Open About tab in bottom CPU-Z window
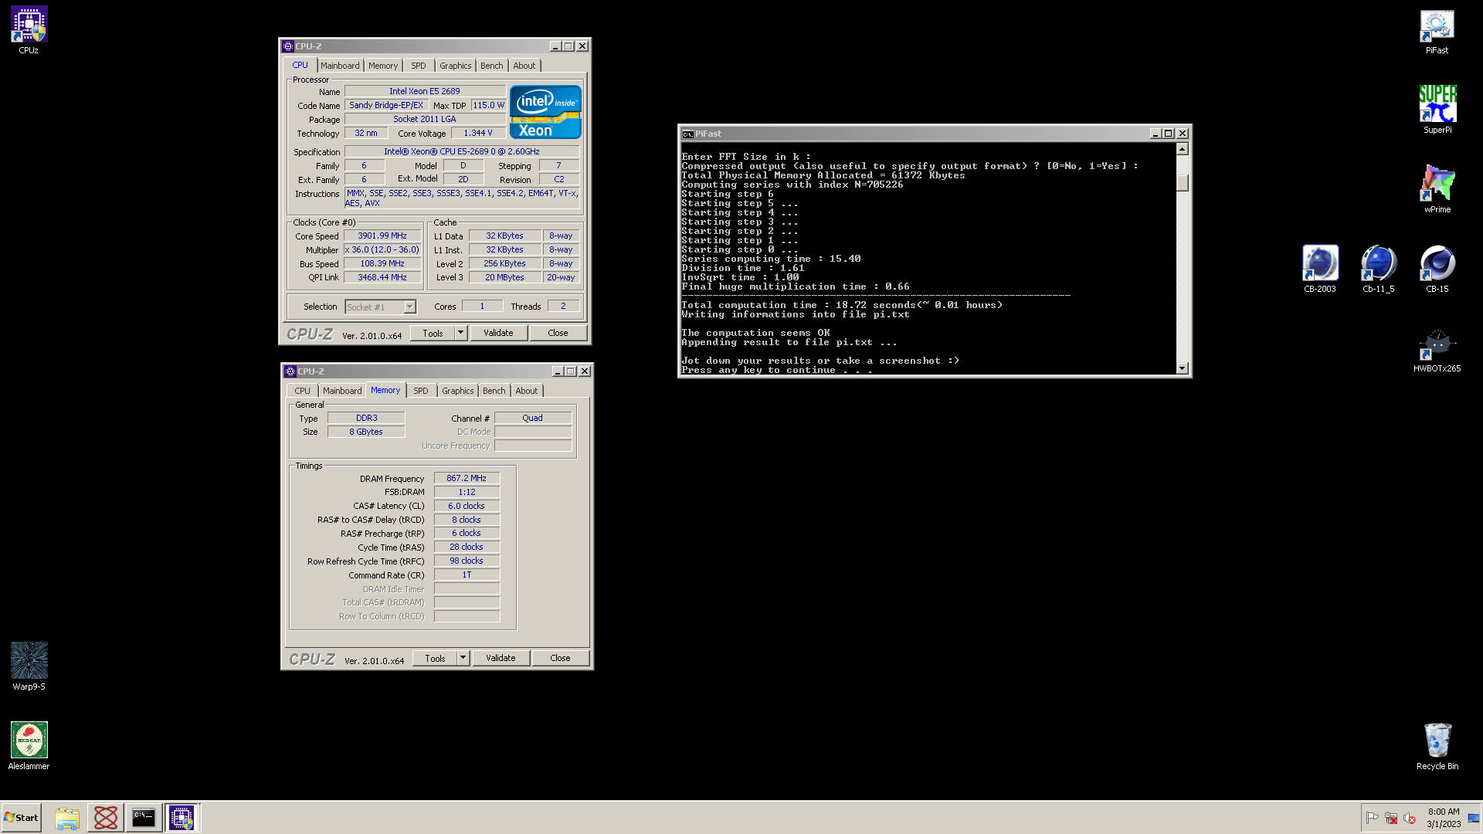The height and width of the screenshot is (834, 1483). point(527,391)
